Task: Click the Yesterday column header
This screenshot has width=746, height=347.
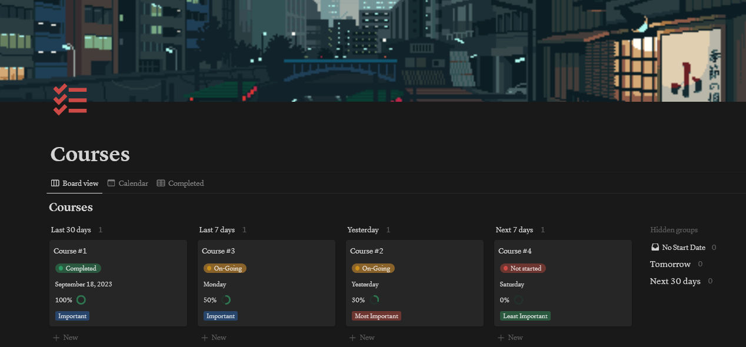Action: pyautogui.click(x=363, y=230)
